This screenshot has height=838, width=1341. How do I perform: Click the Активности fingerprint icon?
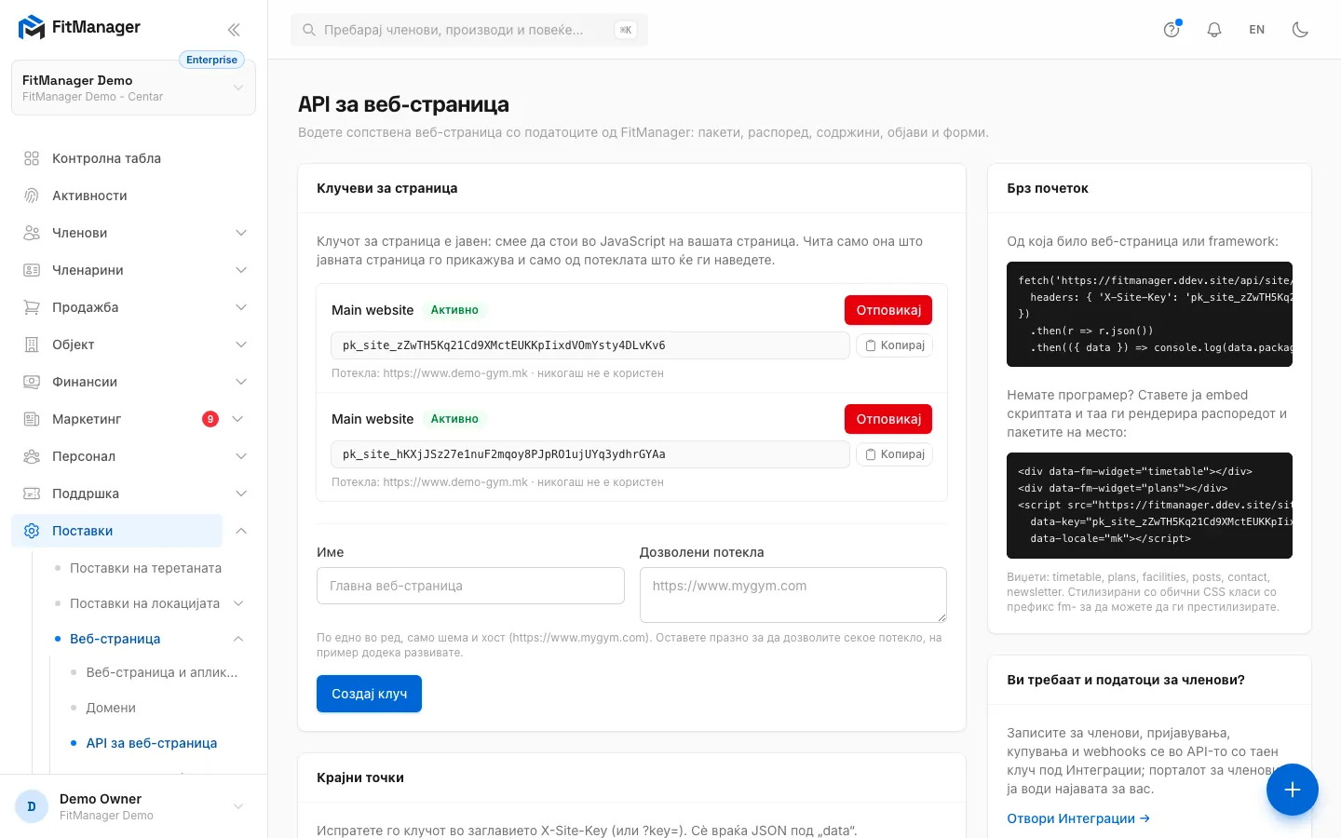[32, 196]
